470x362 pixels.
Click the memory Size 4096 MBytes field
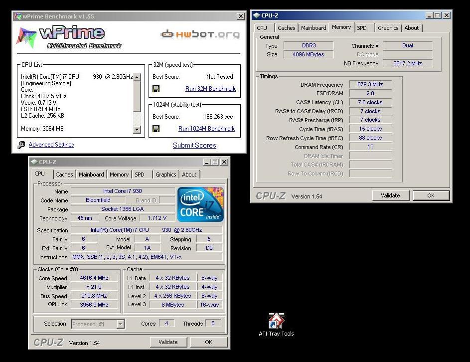click(309, 54)
